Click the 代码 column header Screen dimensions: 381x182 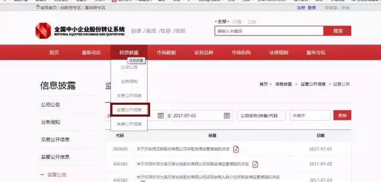(x=120, y=136)
